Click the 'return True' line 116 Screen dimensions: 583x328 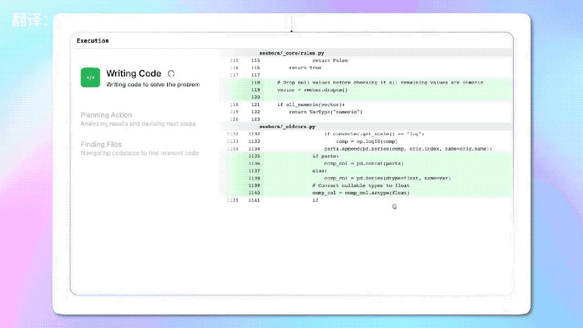305,68
